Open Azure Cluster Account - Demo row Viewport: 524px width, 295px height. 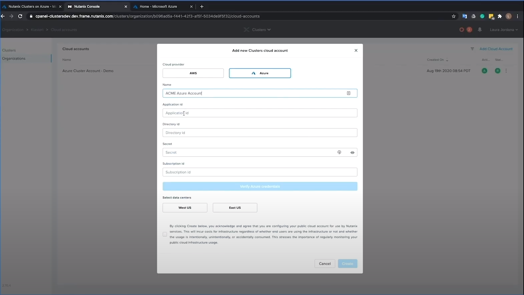(x=88, y=71)
